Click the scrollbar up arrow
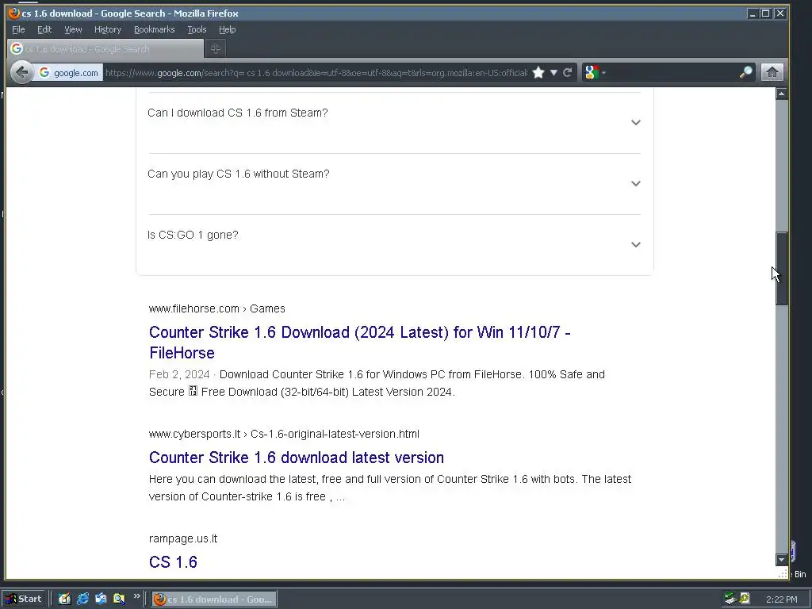 [x=781, y=94]
